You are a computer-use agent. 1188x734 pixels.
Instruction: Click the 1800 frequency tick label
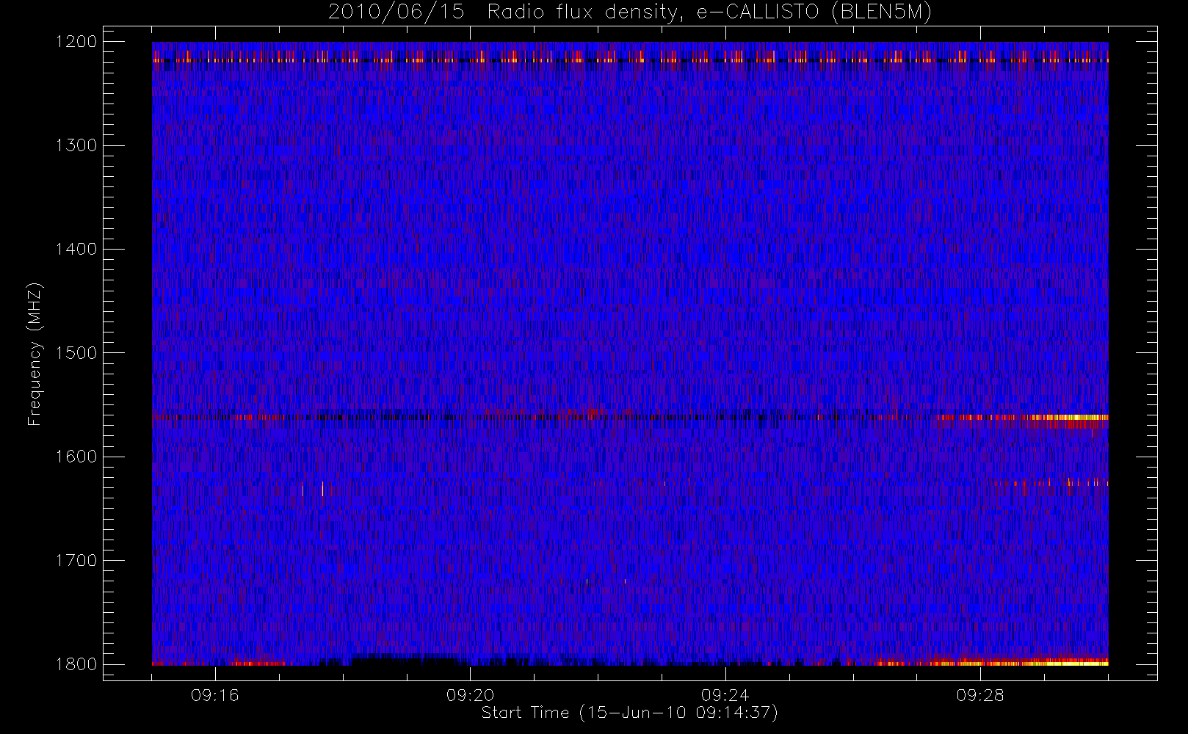[x=76, y=664]
